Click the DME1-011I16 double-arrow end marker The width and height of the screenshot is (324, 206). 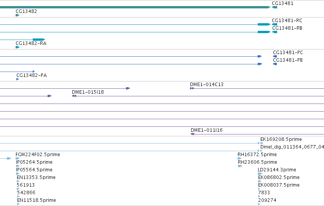coord(192,134)
